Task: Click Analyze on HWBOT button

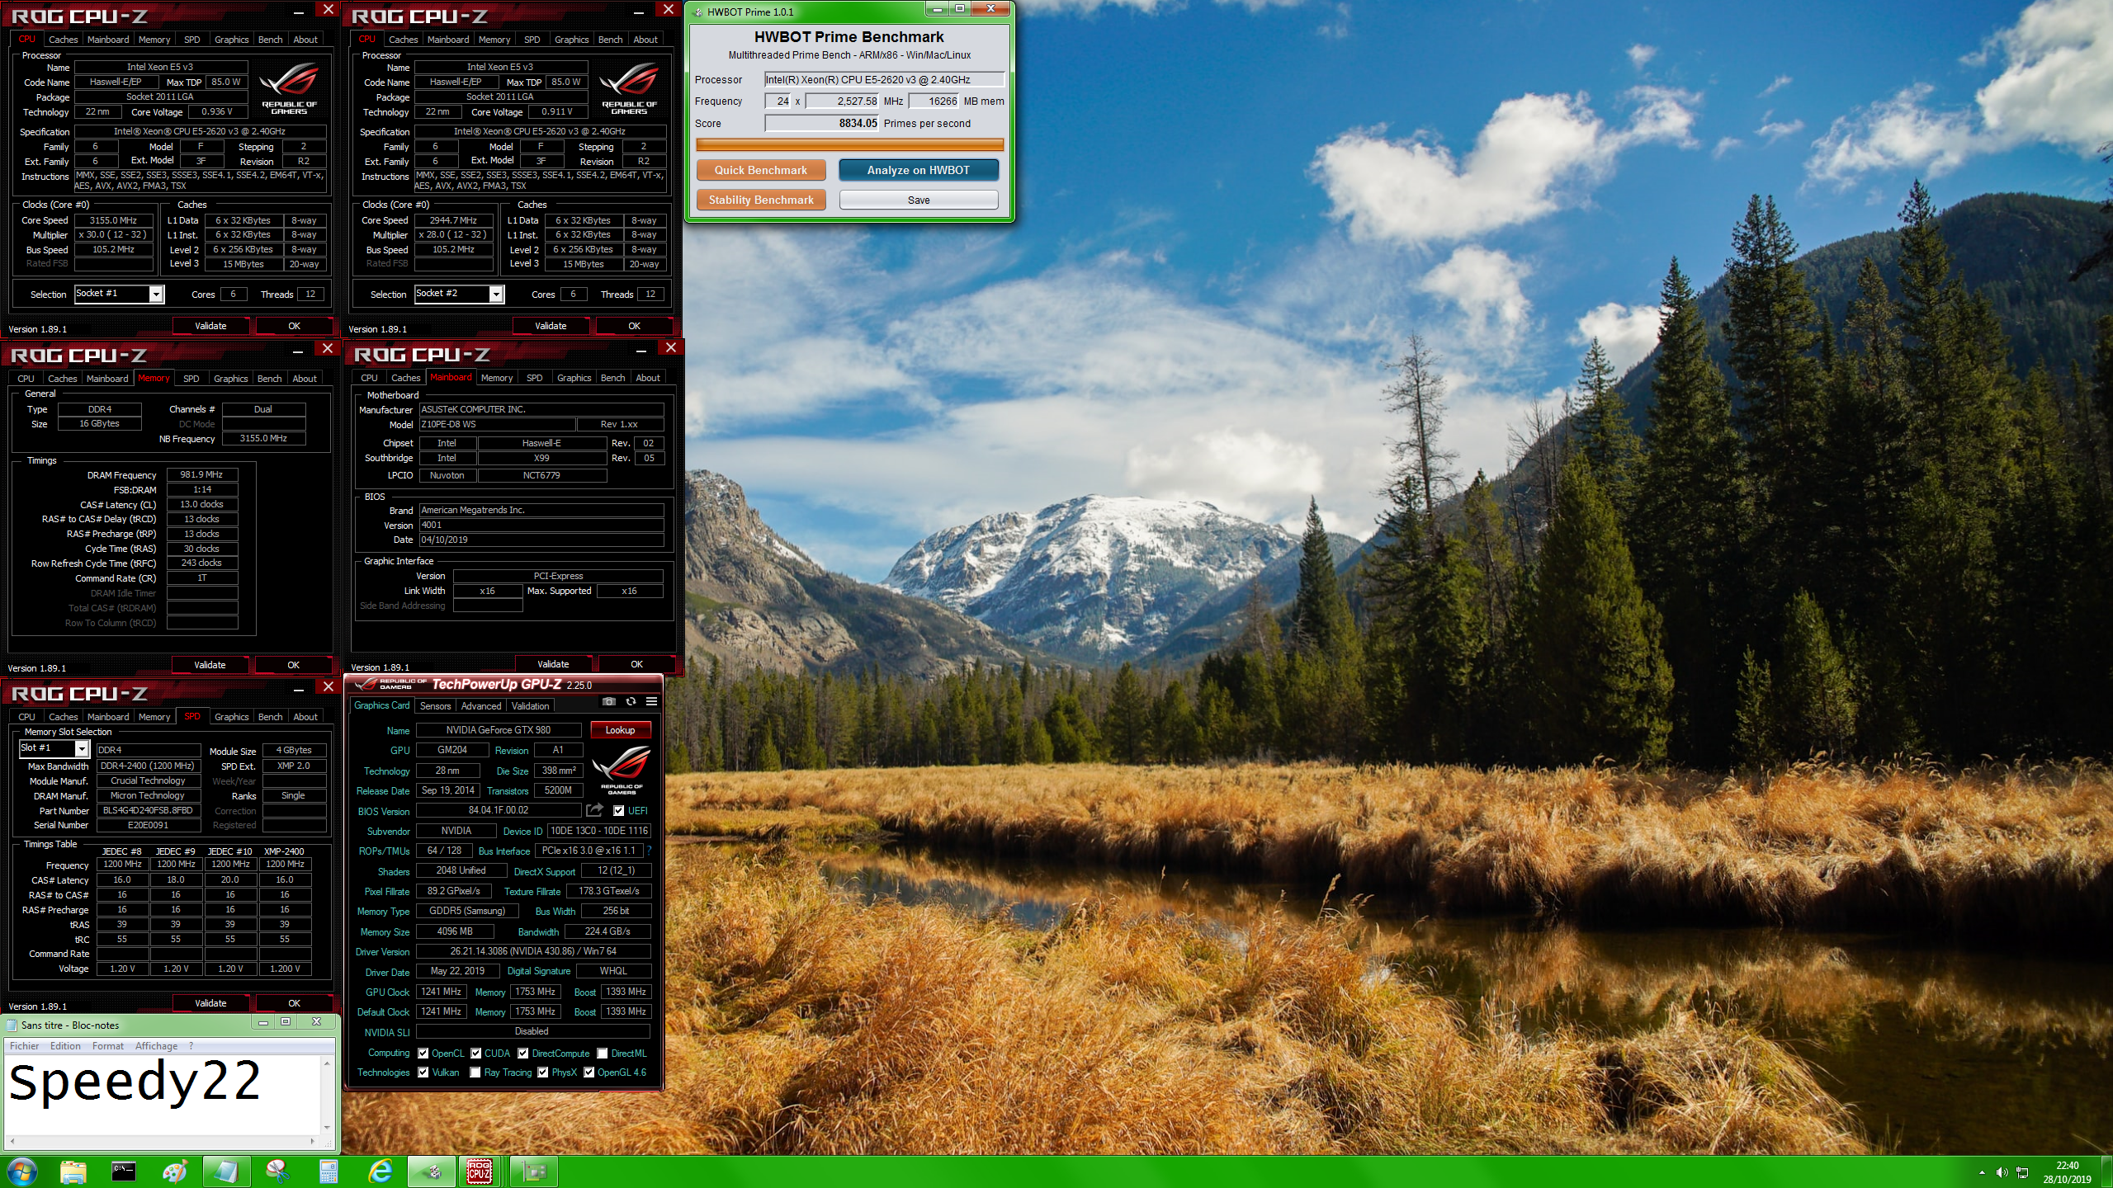Action: (918, 170)
